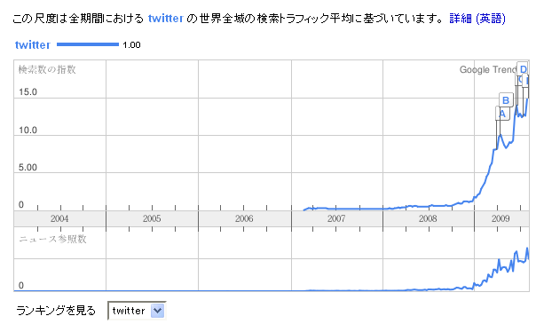Select the 2004 year label on timeline
The height and width of the screenshot is (332, 544).
coord(59,218)
